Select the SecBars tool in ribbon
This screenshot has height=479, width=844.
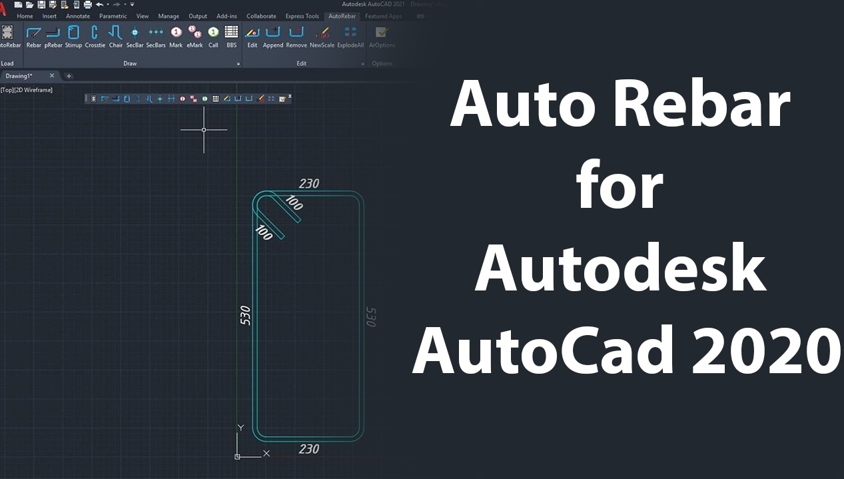click(x=156, y=37)
